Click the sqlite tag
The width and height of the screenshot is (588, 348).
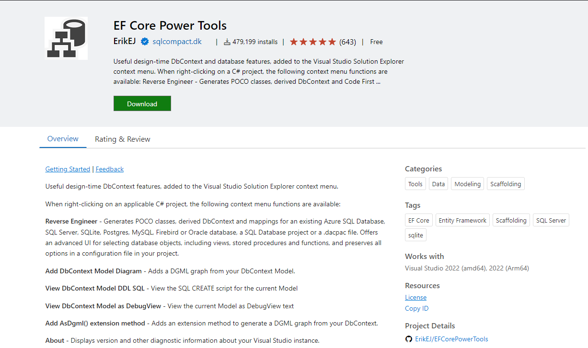415,235
